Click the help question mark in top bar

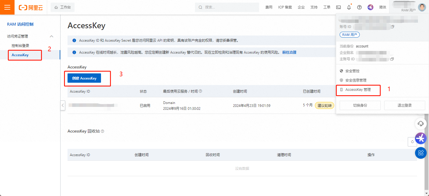click(359, 7)
